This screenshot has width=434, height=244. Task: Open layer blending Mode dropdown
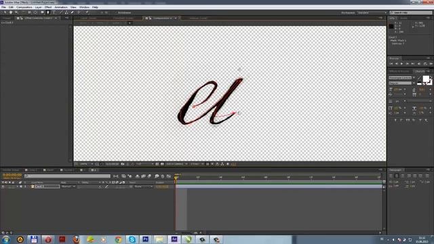68,187
